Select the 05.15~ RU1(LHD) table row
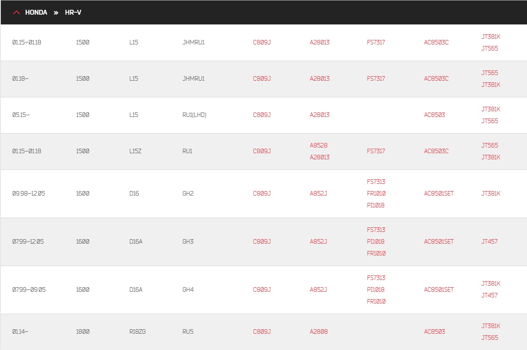Image resolution: width=527 pixels, height=350 pixels. (264, 115)
